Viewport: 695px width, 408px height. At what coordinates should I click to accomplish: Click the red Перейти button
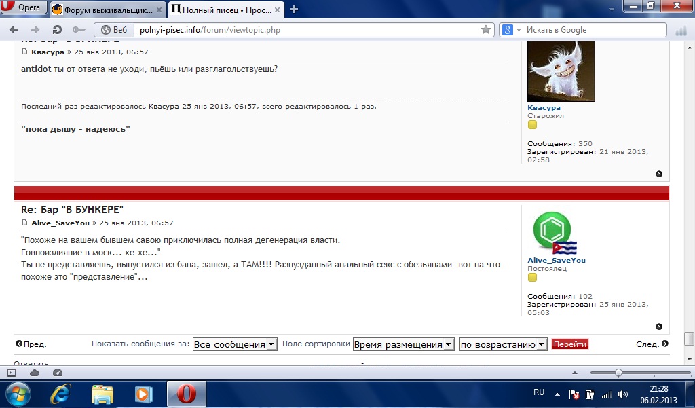pos(570,344)
